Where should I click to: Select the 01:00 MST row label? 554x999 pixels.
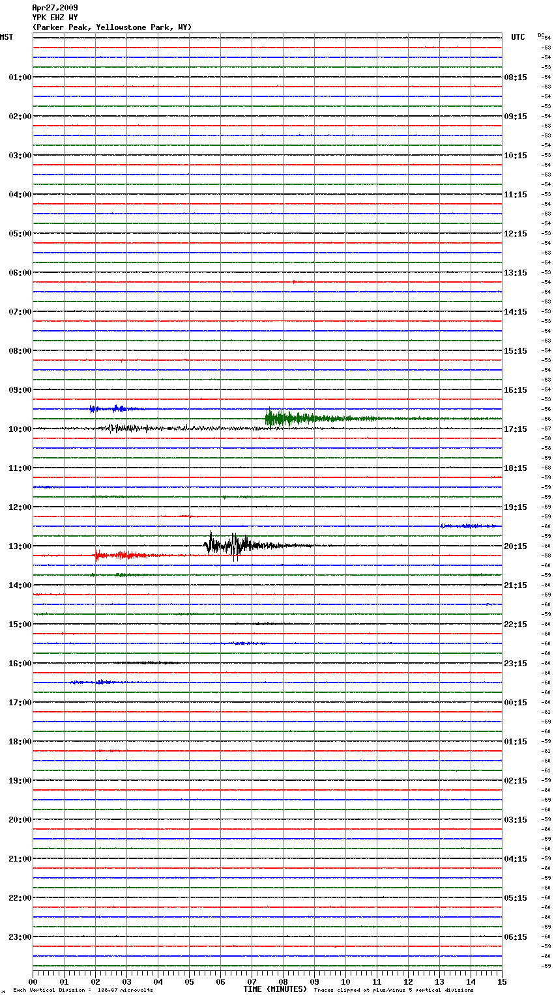pos(20,77)
